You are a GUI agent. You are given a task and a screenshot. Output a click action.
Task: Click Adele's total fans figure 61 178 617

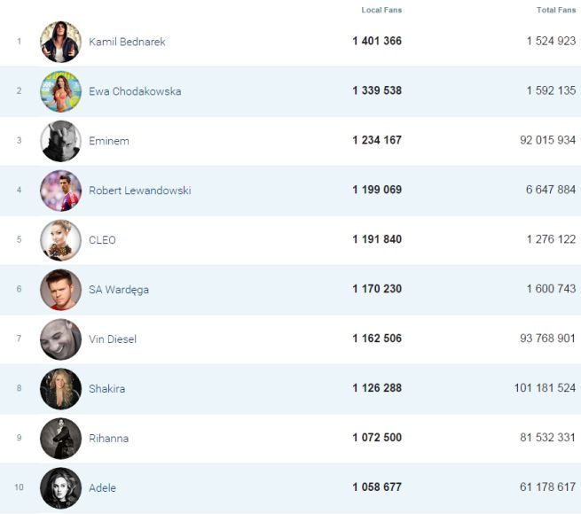point(547,488)
